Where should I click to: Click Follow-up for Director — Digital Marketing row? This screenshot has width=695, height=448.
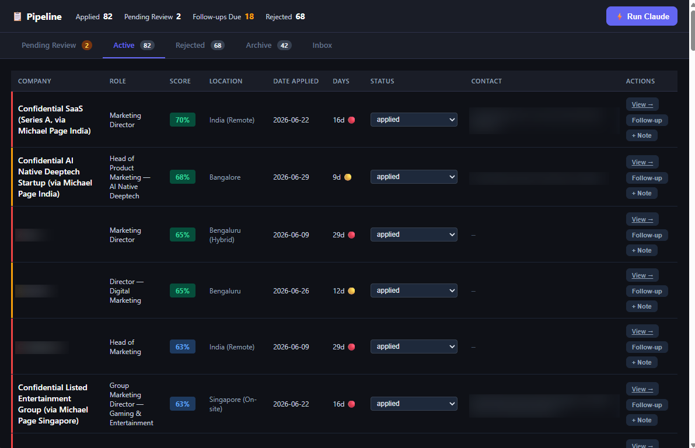[647, 291]
